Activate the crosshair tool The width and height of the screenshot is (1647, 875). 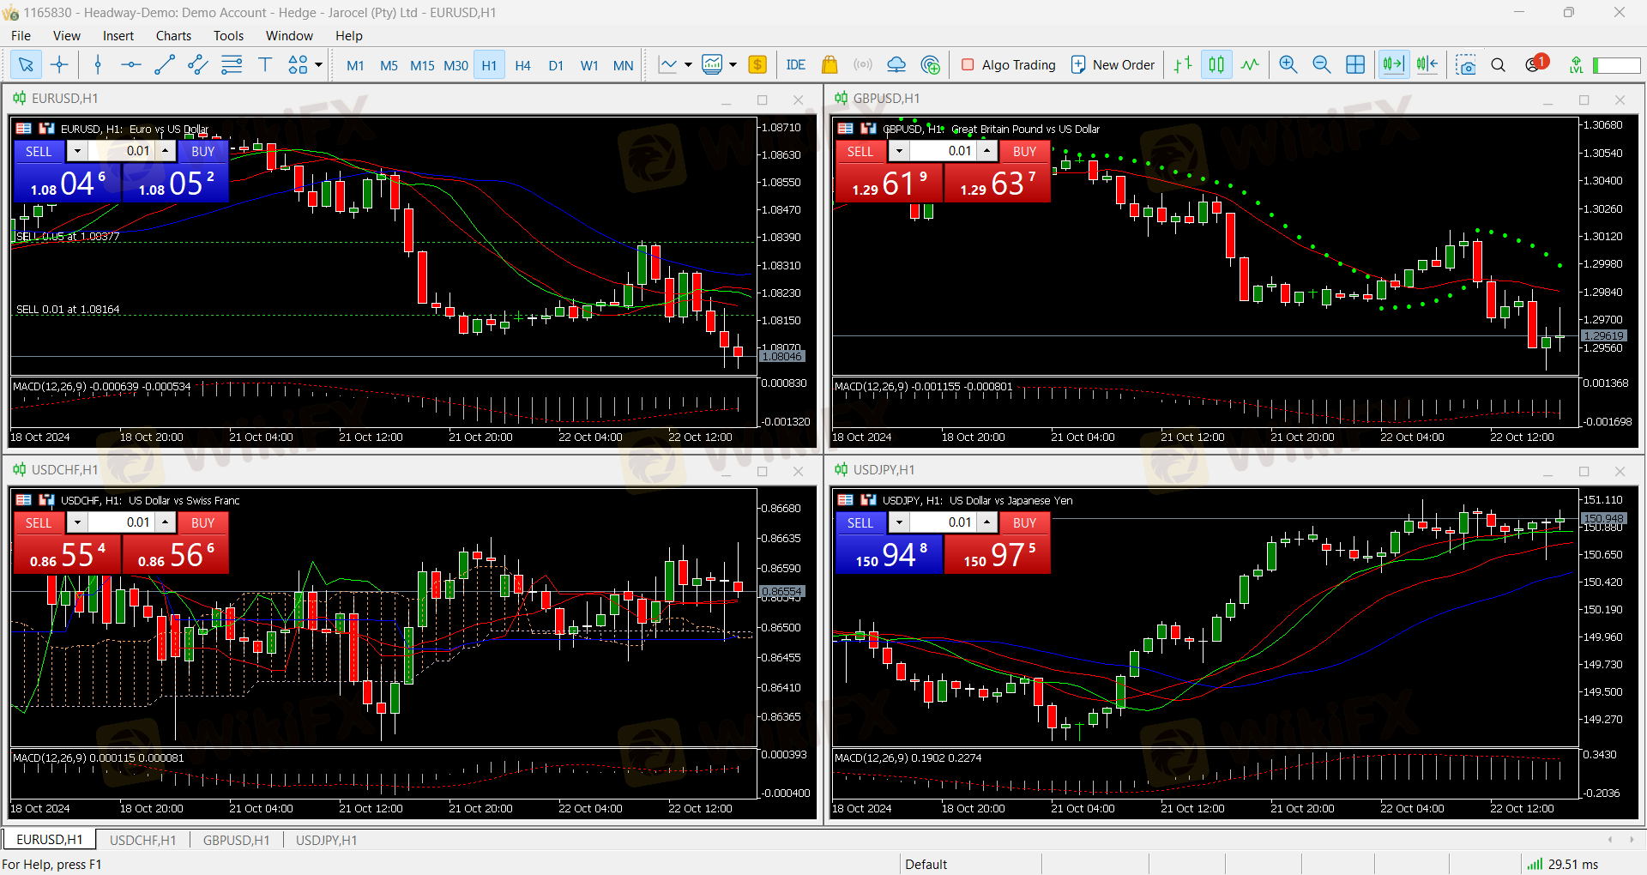(59, 64)
